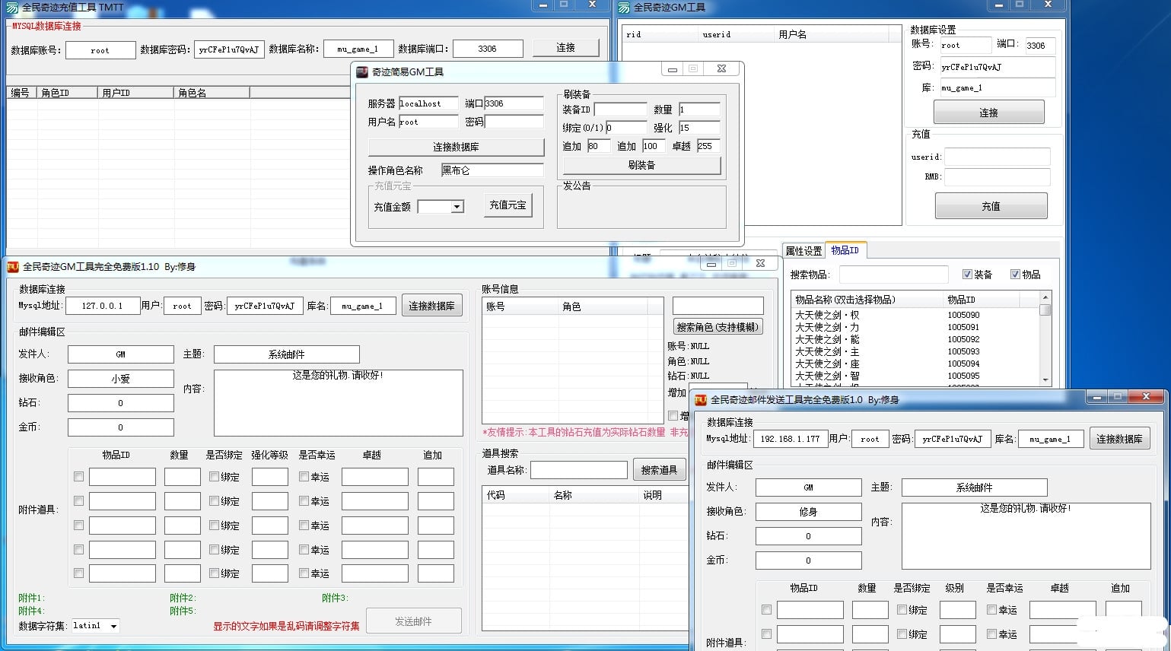1171x651 pixels.
Task: Tick first row 幸运 checkbox in 邮件发送工具1.0
Action: pos(991,610)
